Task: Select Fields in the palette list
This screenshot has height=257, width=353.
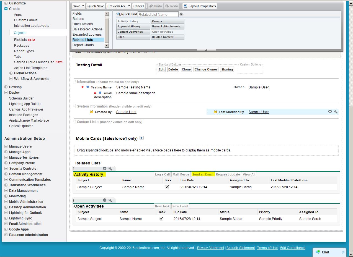Action: 77,14
